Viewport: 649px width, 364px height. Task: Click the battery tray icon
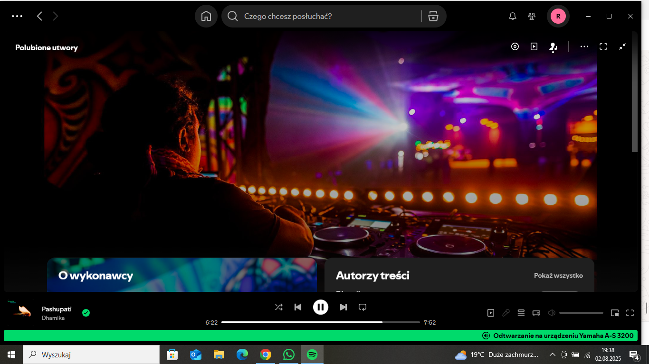click(x=575, y=355)
